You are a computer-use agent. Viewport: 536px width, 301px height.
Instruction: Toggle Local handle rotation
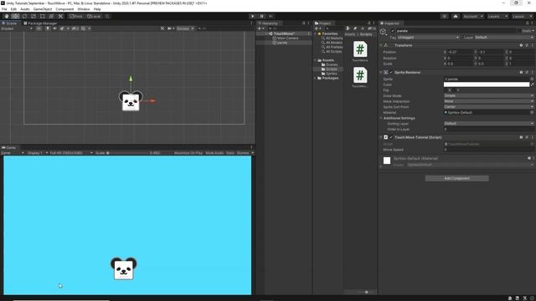tap(94, 17)
